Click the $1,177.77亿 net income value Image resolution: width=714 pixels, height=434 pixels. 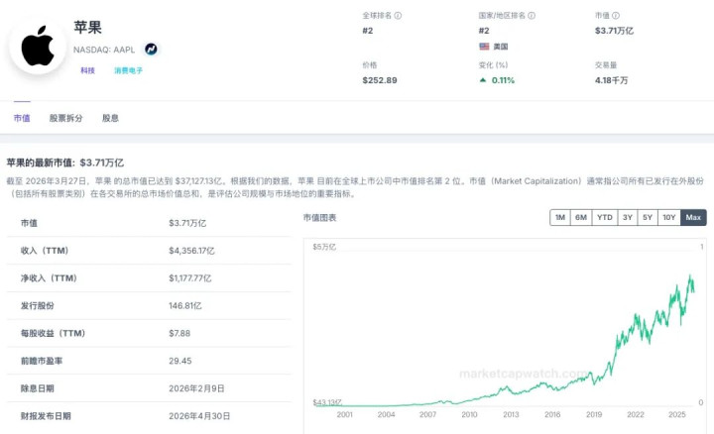(x=190, y=278)
